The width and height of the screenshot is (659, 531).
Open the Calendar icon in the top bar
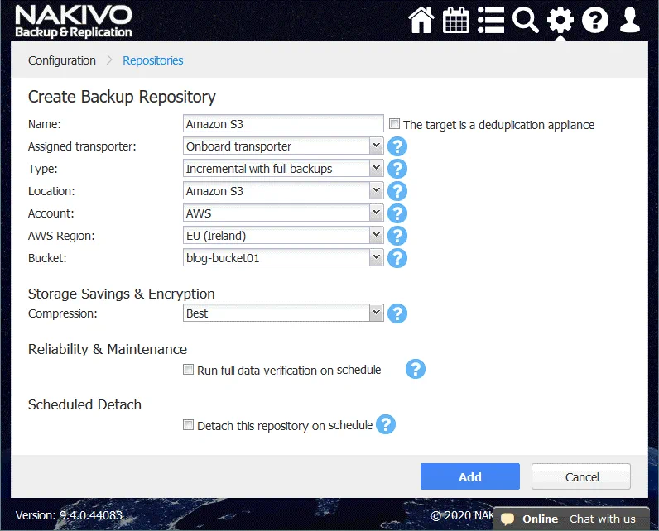point(456,20)
